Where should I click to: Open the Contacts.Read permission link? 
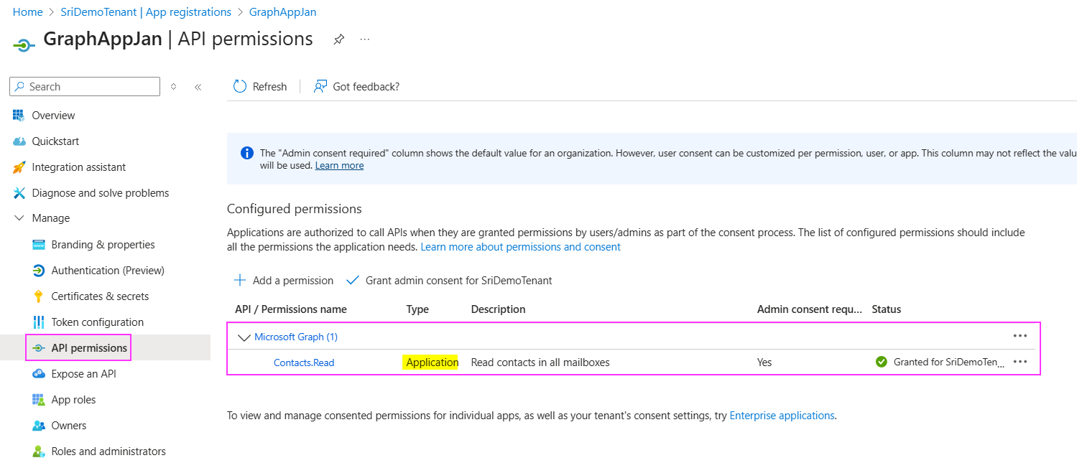tap(304, 363)
